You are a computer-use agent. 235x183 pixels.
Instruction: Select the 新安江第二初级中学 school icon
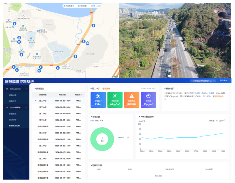(x=31, y=38)
